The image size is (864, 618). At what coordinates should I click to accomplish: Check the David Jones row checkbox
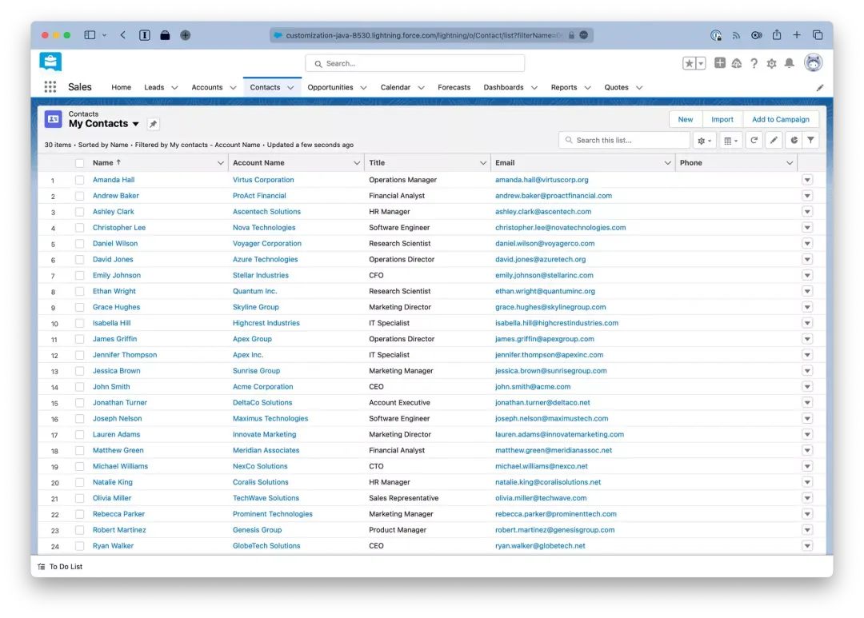[79, 259]
